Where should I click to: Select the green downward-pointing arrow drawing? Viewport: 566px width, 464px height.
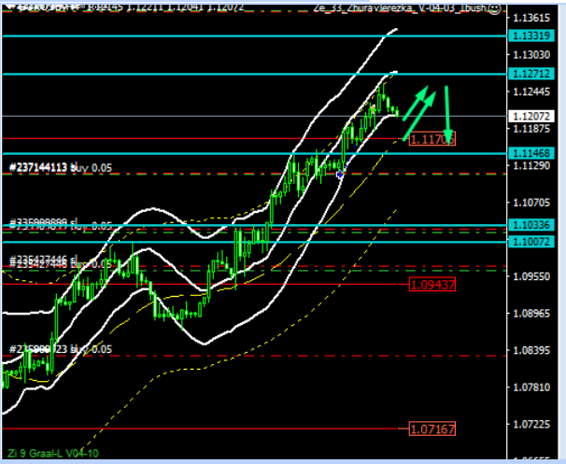pyautogui.click(x=448, y=112)
